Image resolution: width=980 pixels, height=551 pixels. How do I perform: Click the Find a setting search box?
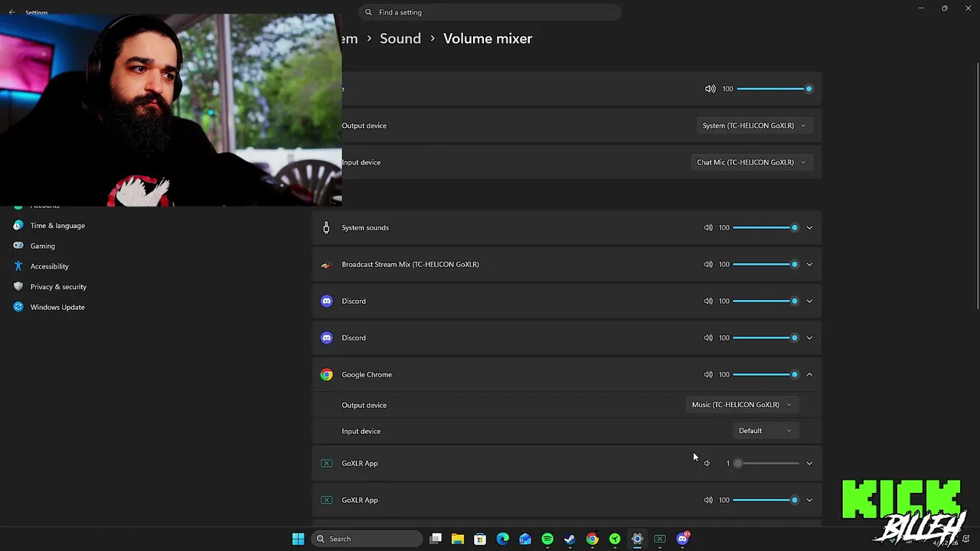pos(490,12)
